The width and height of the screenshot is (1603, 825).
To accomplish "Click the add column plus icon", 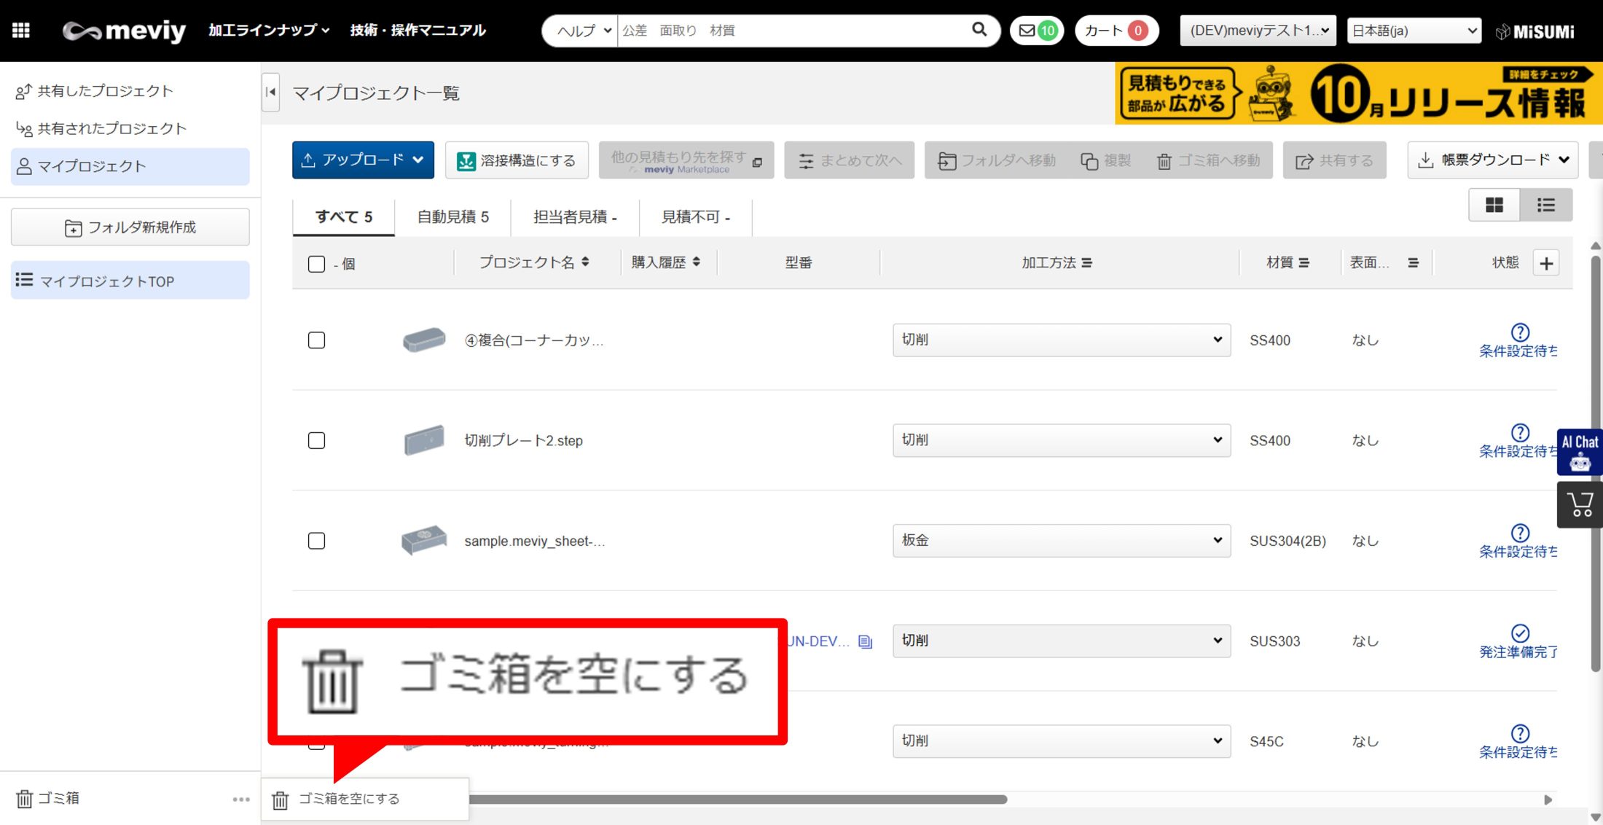I will pos(1546,263).
